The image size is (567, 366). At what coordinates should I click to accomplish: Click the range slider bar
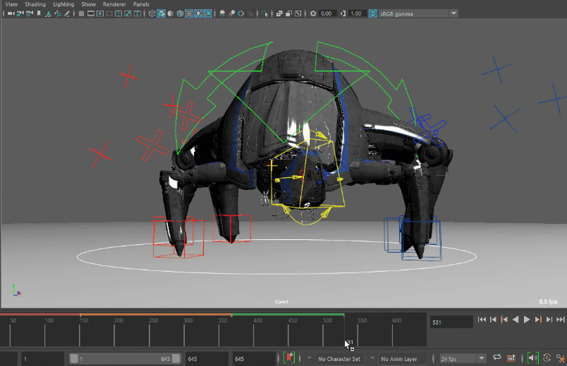[x=125, y=359]
